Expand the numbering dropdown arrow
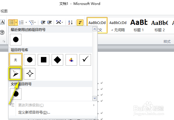 [26, 23]
